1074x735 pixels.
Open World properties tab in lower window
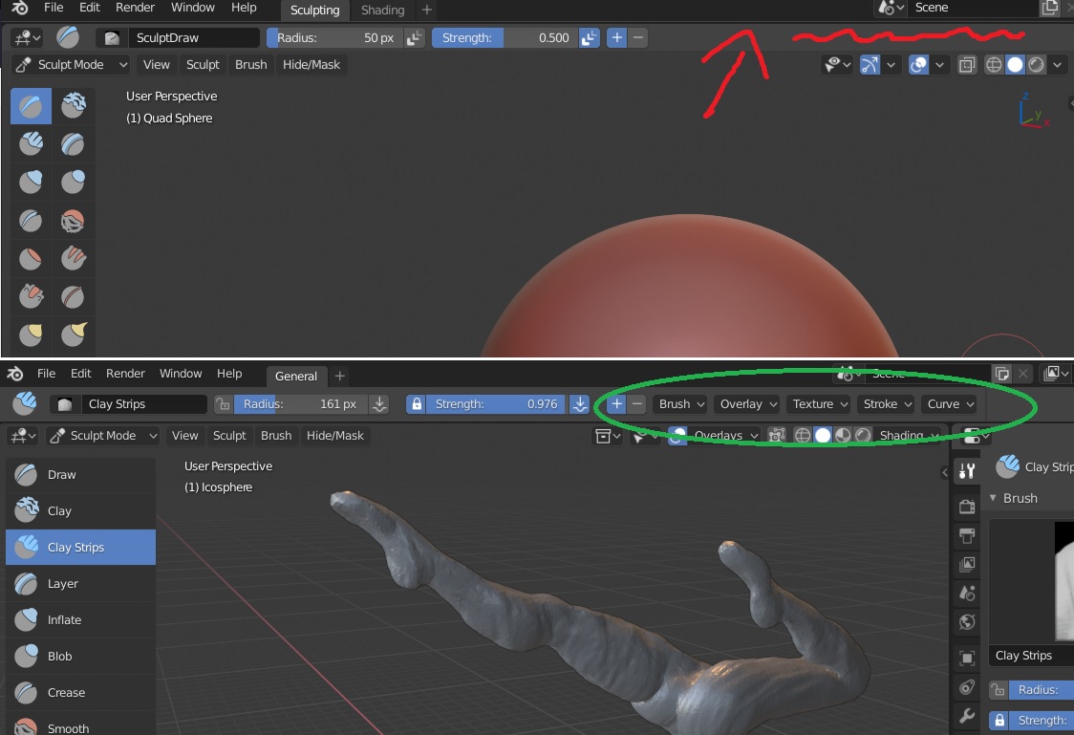click(x=967, y=622)
